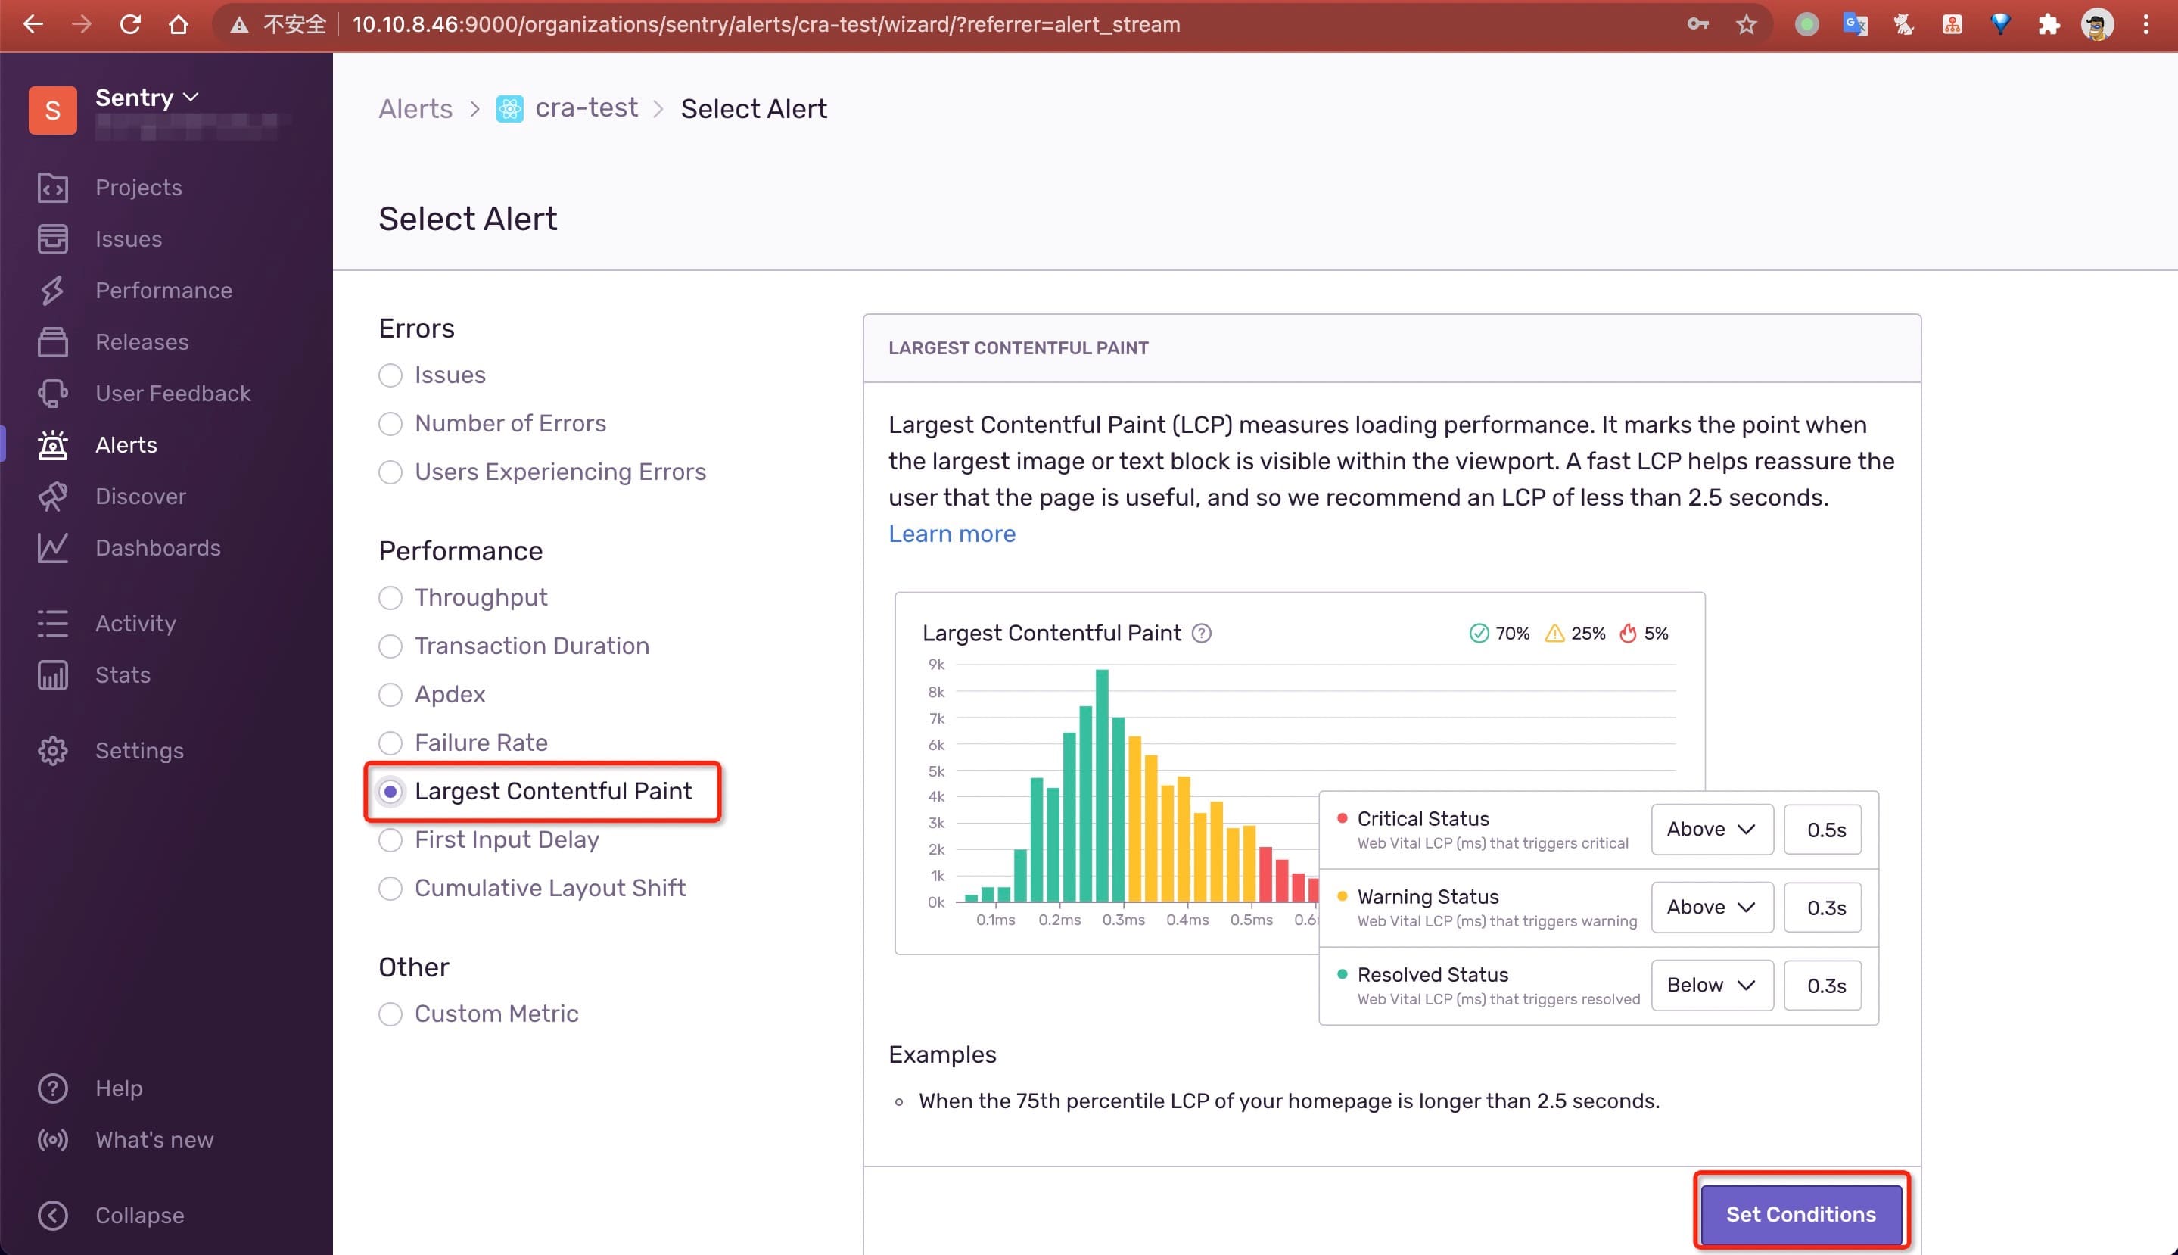Open Issues via its sidebar icon
This screenshot has width=2178, height=1255.
coord(52,238)
